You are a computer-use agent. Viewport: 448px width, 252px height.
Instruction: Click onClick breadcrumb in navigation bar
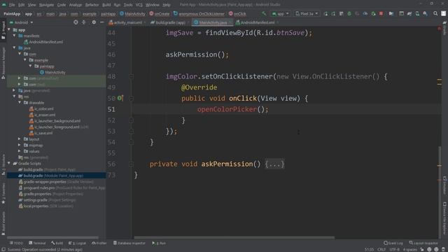pyautogui.click(x=237, y=14)
